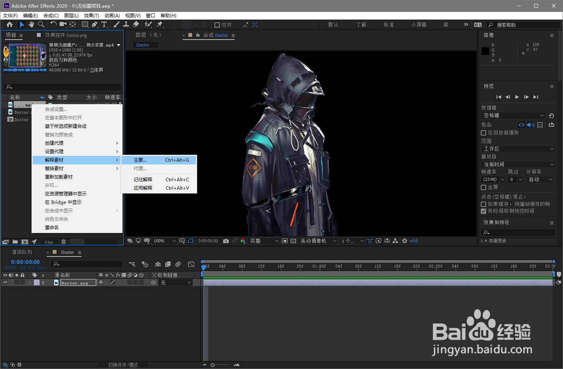Image resolution: width=563 pixels, height=369 pixels.
Task: Click the timeline zoom slider handle
Action: click(x=213, y=365)
